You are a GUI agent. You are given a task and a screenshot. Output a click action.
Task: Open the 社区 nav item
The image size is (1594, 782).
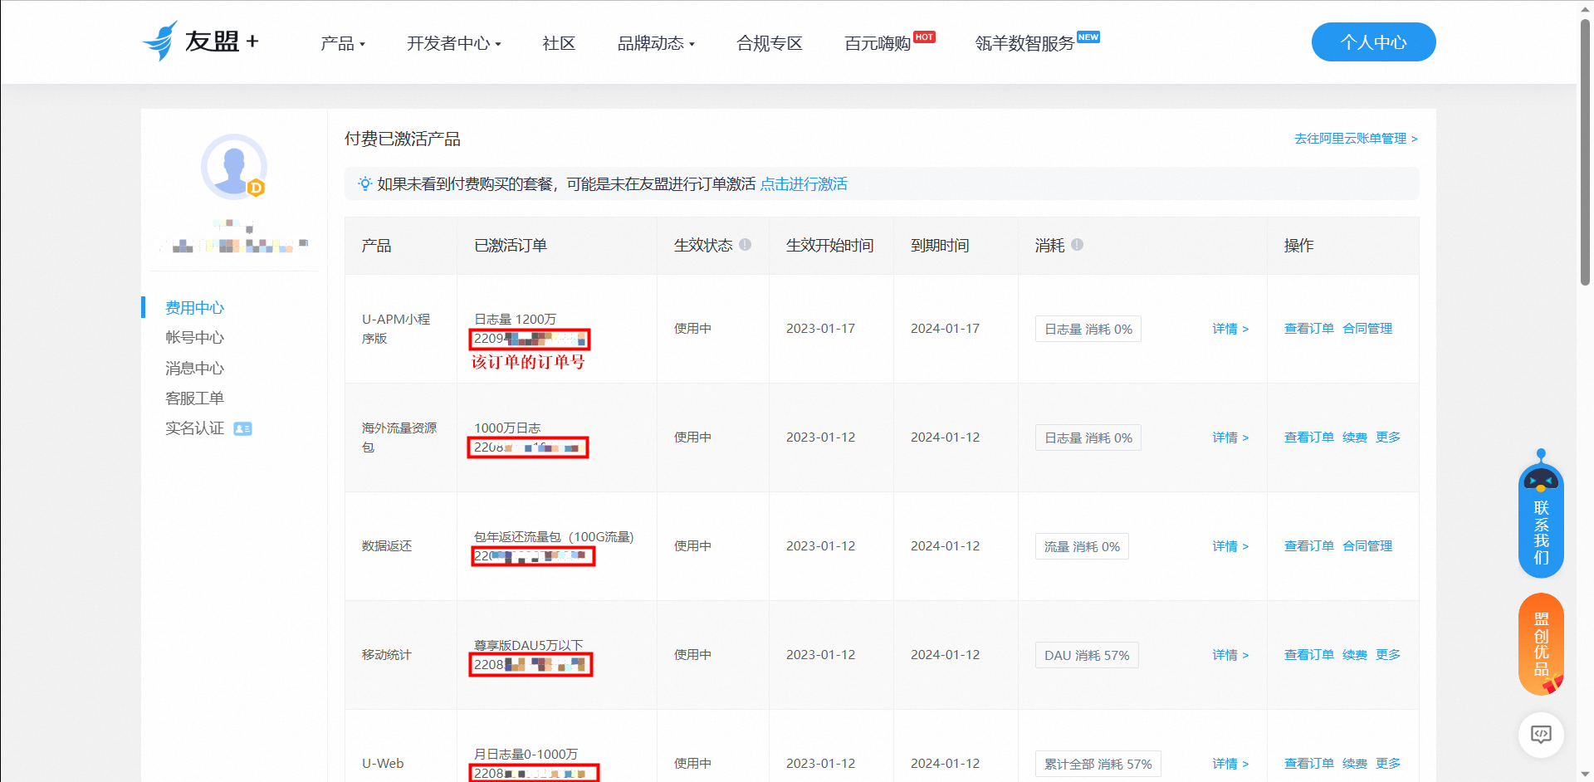click(x=559, y=43)
